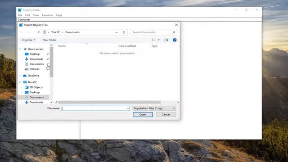Change the view layout icon
The image size is (288, 162).
(x=153, y=40)
